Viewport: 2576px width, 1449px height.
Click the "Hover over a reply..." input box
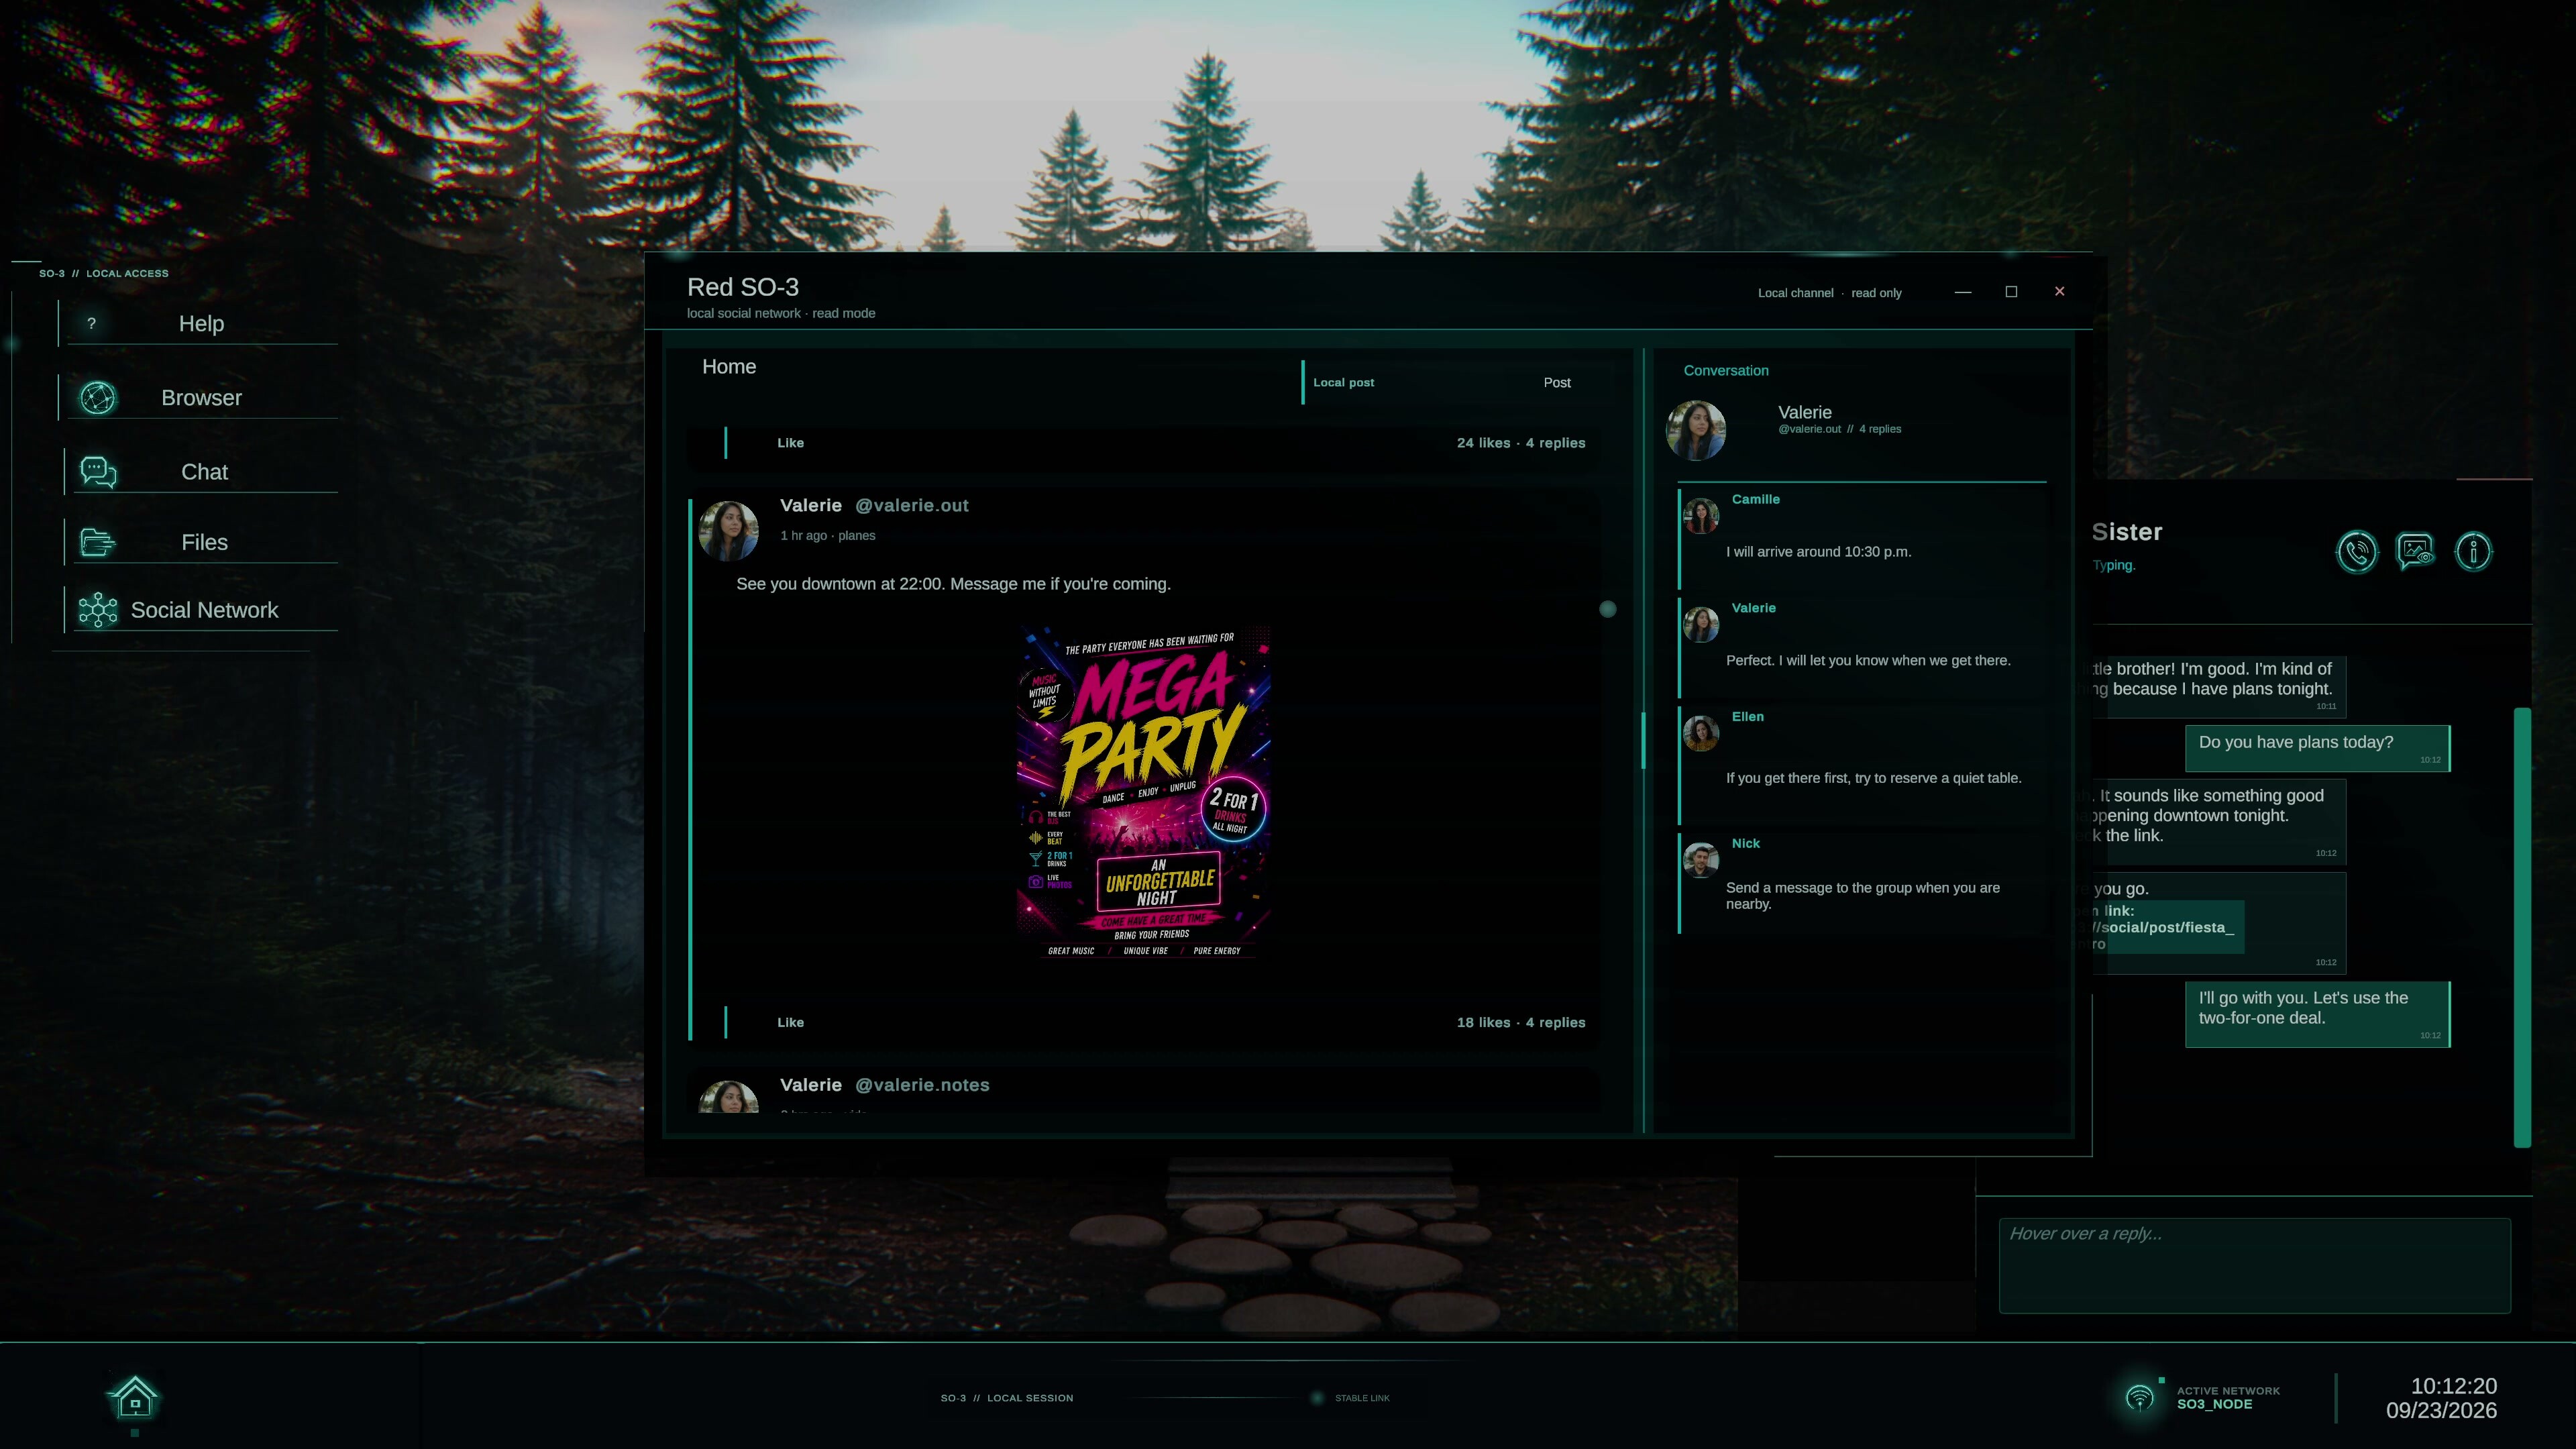(x=2254, y=1265)
